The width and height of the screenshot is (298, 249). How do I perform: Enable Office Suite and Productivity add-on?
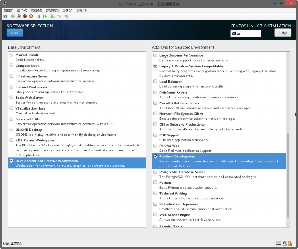tap(155, 124)
